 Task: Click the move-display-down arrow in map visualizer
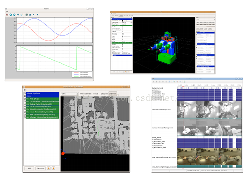53,168
